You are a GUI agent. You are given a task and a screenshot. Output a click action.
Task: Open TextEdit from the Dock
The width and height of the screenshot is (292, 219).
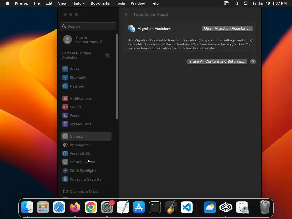pos(123,207)
